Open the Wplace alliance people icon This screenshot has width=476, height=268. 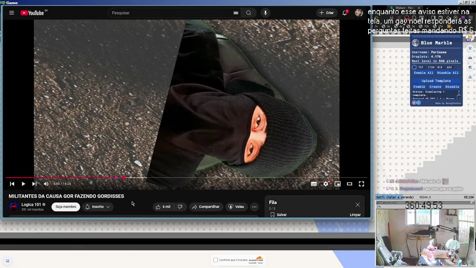(470, 58)
